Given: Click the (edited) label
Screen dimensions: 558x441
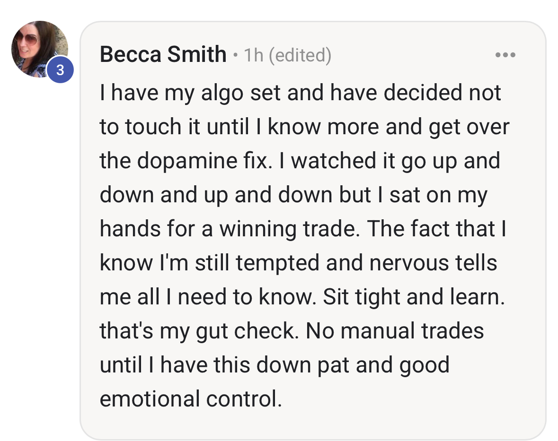Looking at the screenshot, I should point(300,56).
